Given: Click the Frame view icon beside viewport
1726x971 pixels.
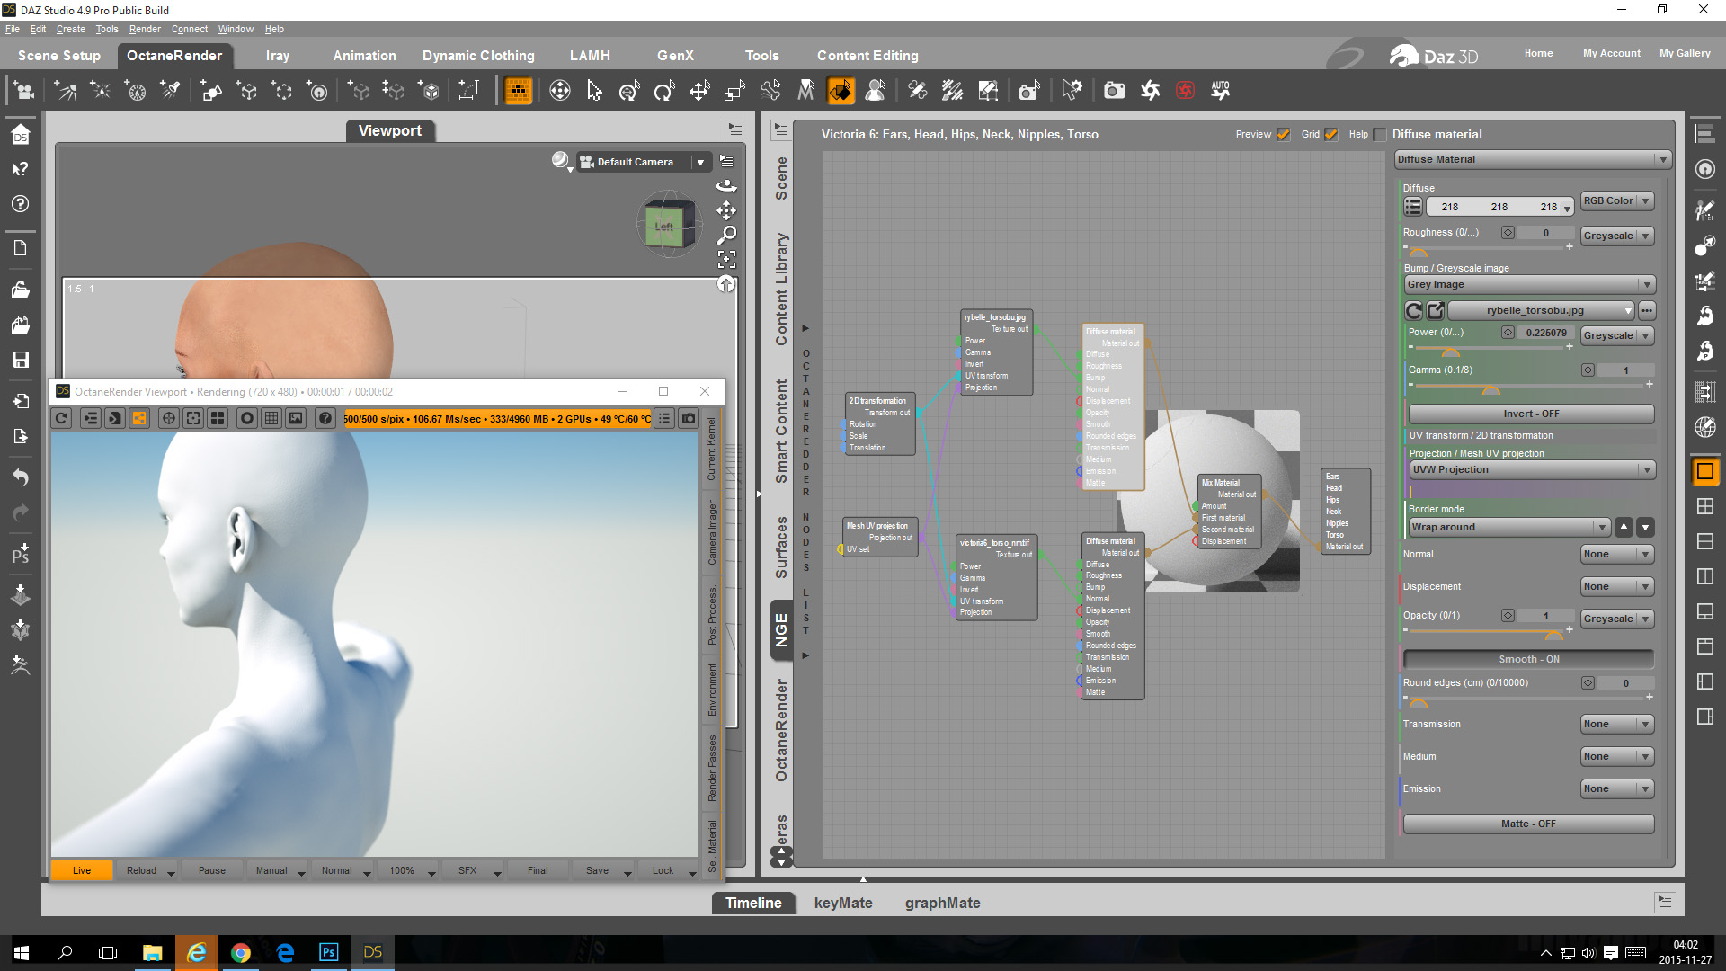Looking at the screenshot, I should [x=726, y=260].
